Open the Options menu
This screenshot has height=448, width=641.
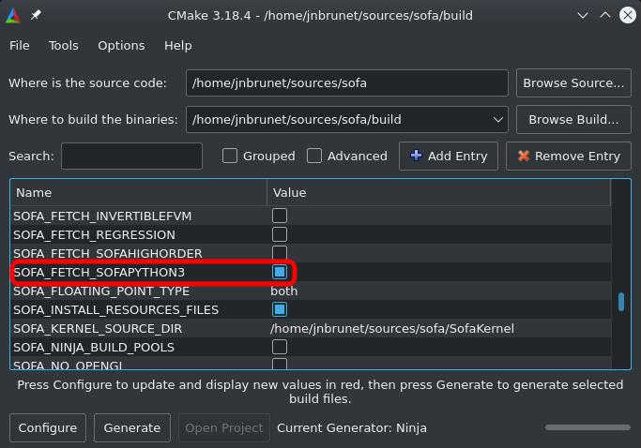(121, 45)
